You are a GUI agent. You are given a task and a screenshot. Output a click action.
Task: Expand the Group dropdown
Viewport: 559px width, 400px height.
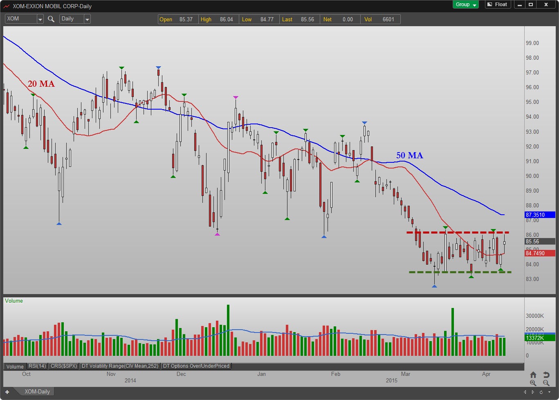coord(465,4)
